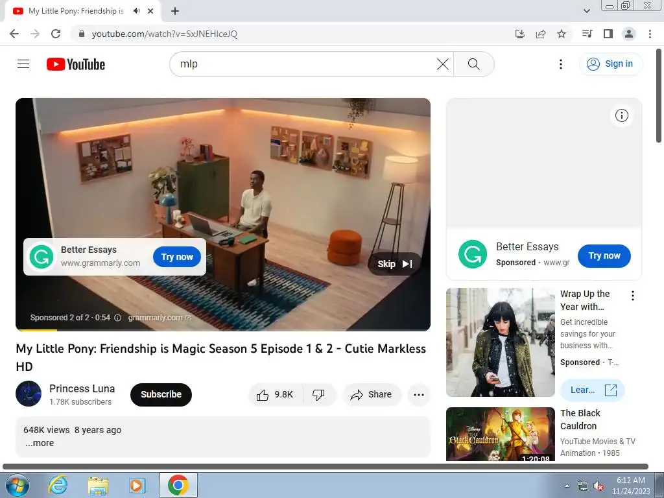
Task: Open Windows Media Player from taskbar
Action: [137, 485]
